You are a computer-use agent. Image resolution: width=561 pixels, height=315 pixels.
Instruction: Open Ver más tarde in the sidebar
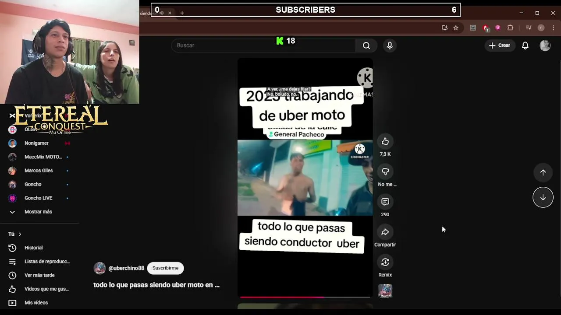39,275
